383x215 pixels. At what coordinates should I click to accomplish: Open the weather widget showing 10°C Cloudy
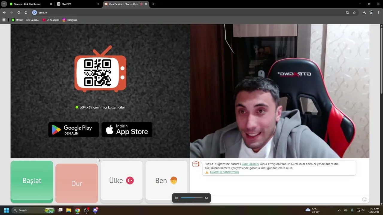pos(313,210)
